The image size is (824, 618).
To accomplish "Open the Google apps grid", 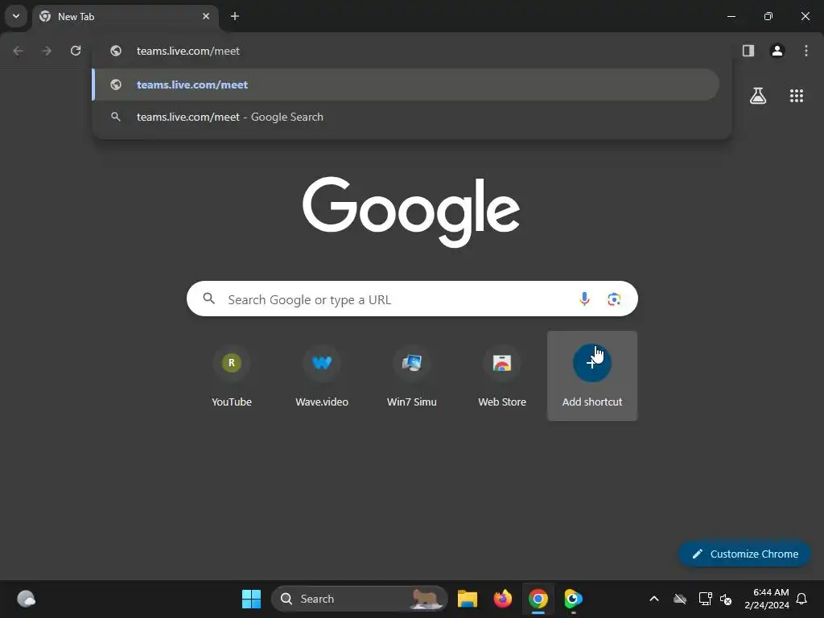I will point(797,96).
